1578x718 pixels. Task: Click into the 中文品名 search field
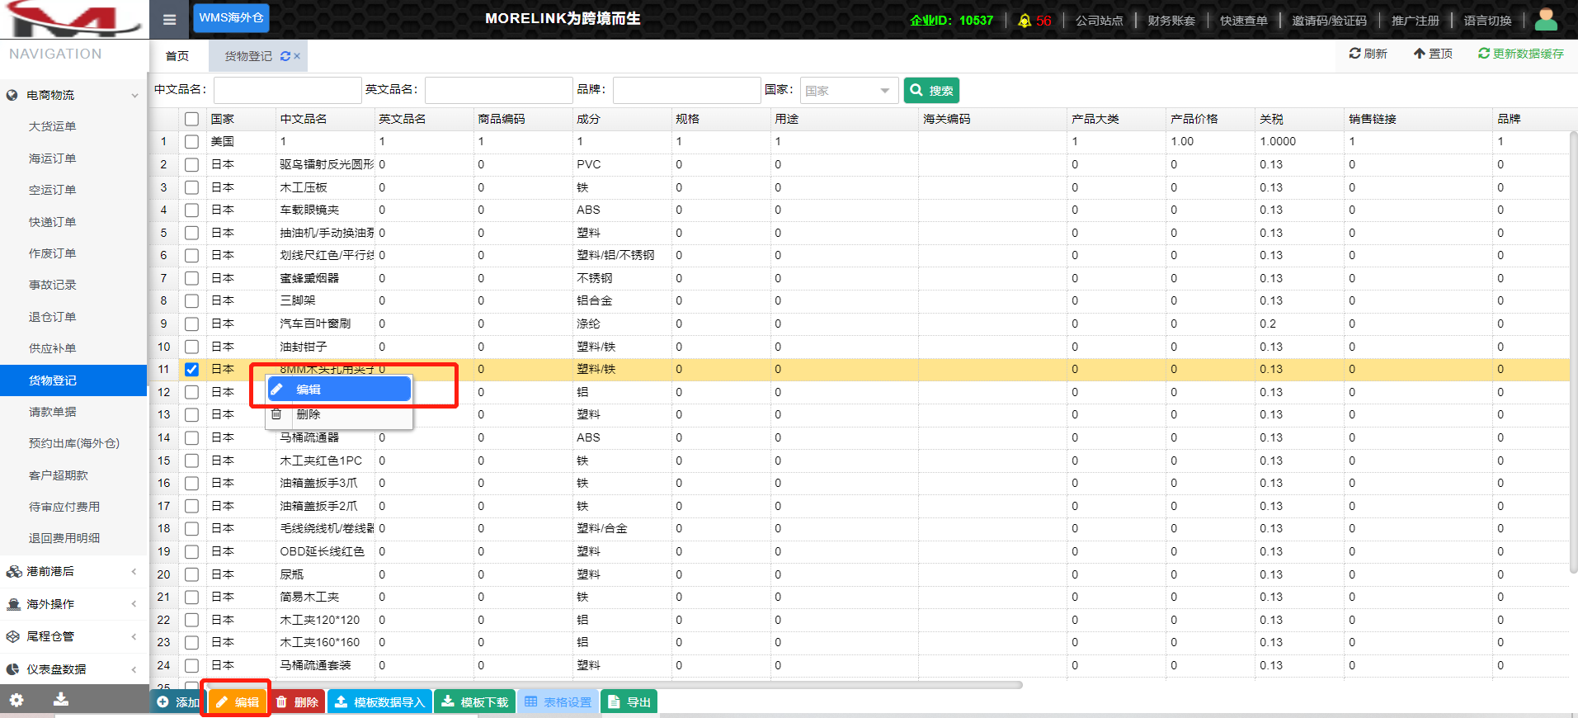point(287,90)
